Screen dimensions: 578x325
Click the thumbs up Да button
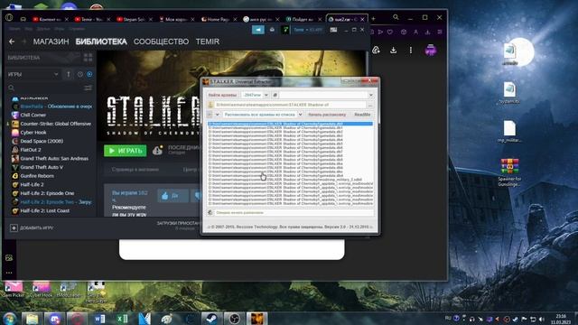tap(172, 196)
